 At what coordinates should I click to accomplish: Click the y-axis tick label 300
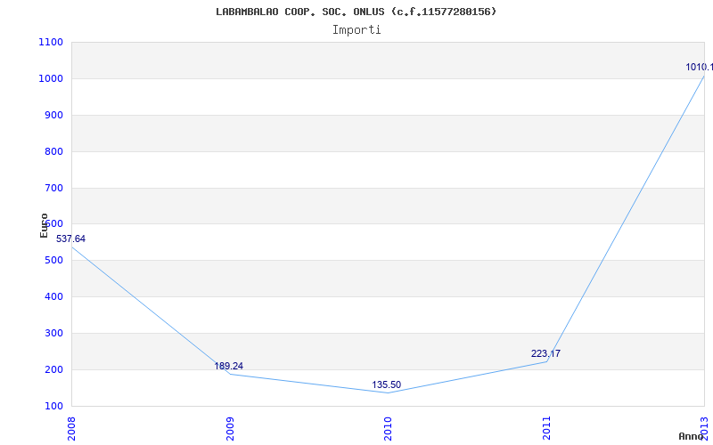(53, 333)
